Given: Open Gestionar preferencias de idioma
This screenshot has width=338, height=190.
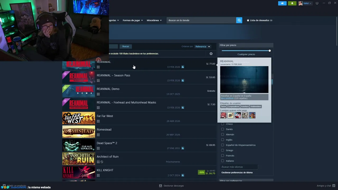Looking at the screenshot, I should [x=237, y=173].
